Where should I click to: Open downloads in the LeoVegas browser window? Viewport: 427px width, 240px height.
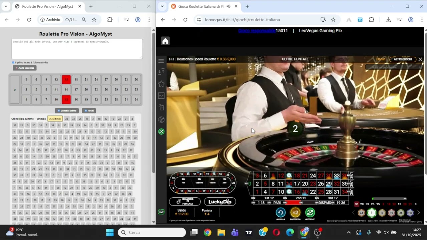[x=388, y=20]
